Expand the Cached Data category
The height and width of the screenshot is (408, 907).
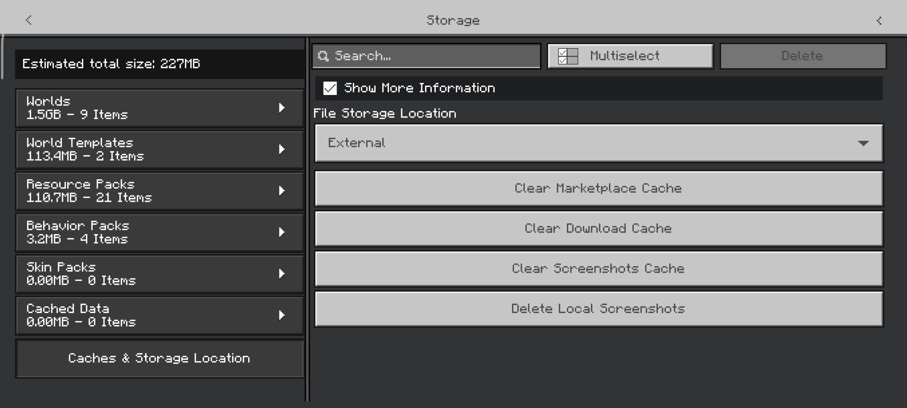coord(159,315)
